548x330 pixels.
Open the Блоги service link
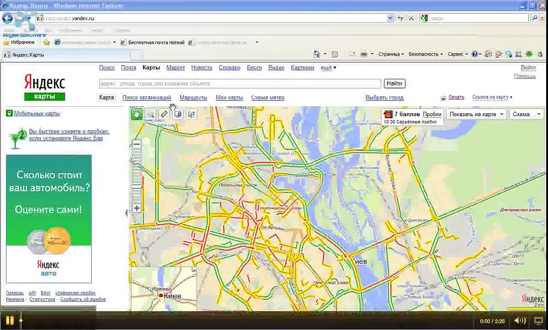tap(254, 68)
